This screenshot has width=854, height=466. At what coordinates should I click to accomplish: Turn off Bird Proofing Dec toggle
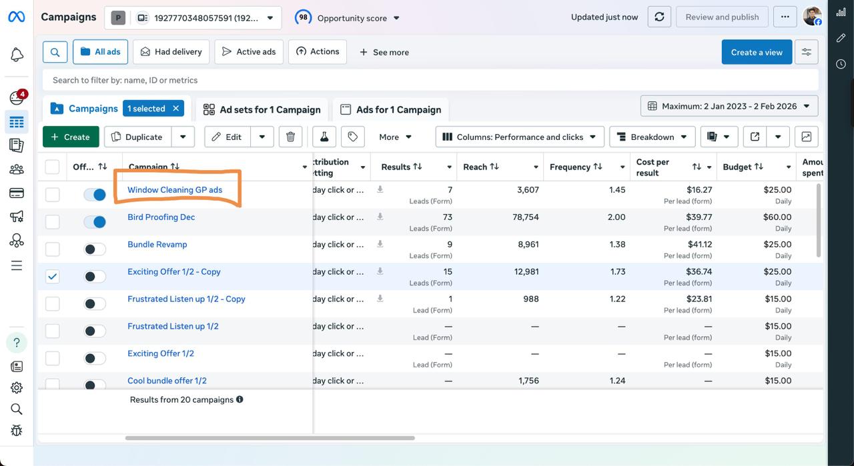pyautogui.click(x=95, y=222)
